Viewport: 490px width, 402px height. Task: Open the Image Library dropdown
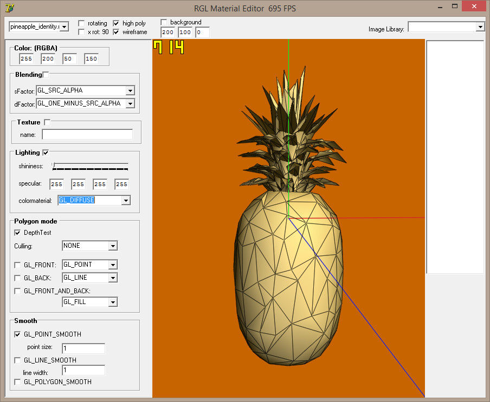tap(480, 27)
